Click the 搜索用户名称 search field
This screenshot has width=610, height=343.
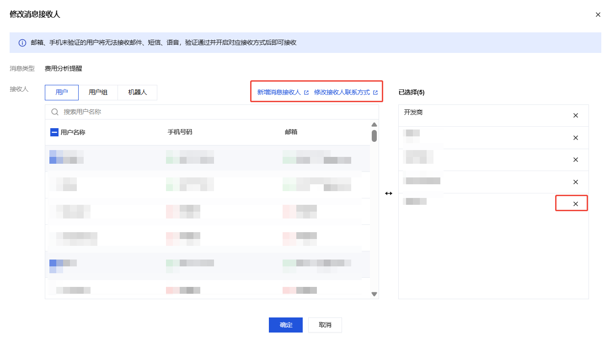(x=212, y=112)
